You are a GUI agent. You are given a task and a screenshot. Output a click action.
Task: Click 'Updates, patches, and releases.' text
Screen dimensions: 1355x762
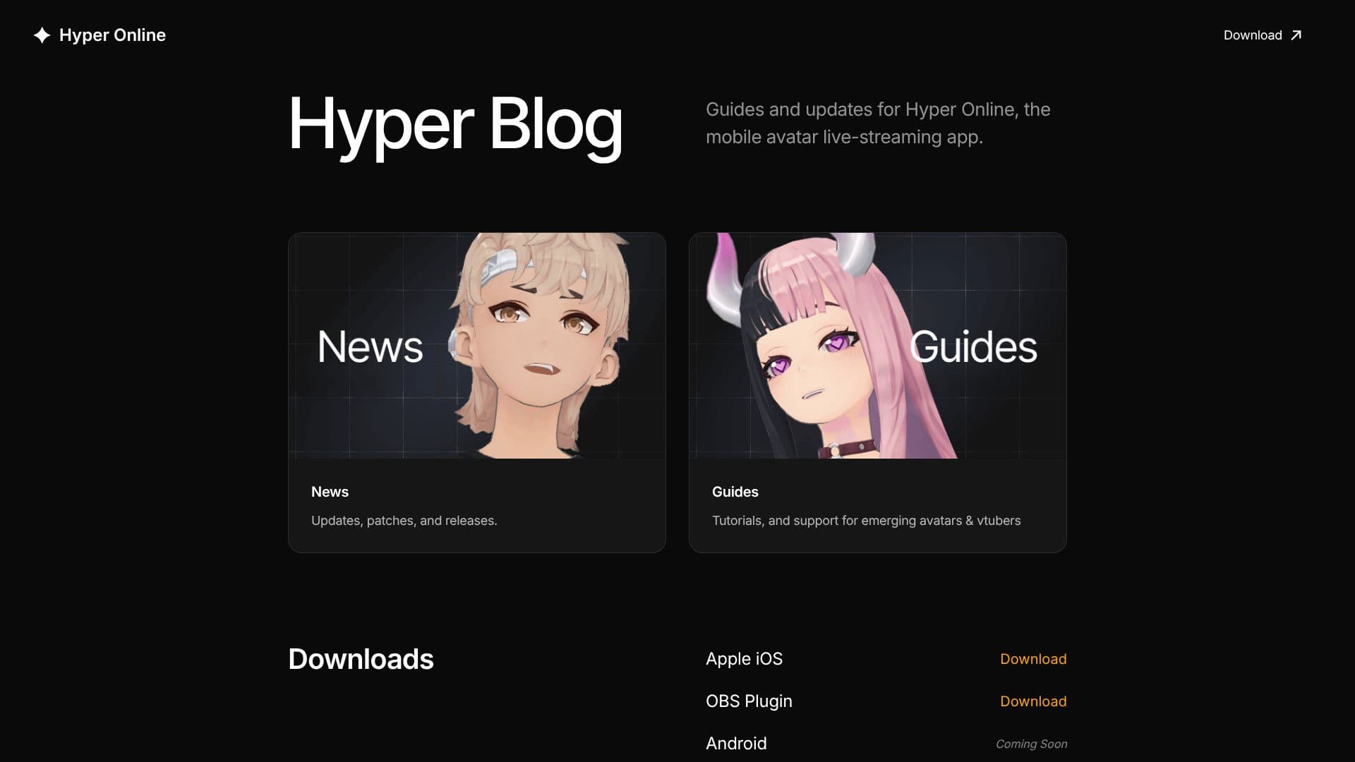[404, 521]
